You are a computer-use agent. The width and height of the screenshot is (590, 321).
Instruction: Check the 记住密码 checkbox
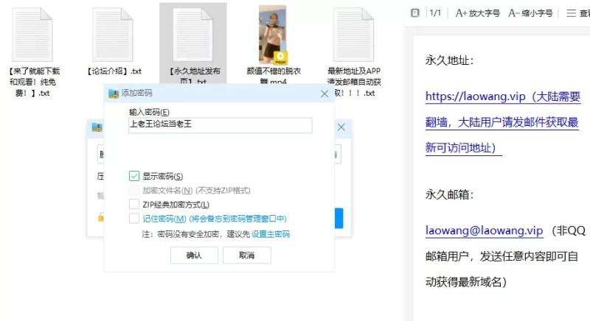pyautogui.click(x=134, y=218)
